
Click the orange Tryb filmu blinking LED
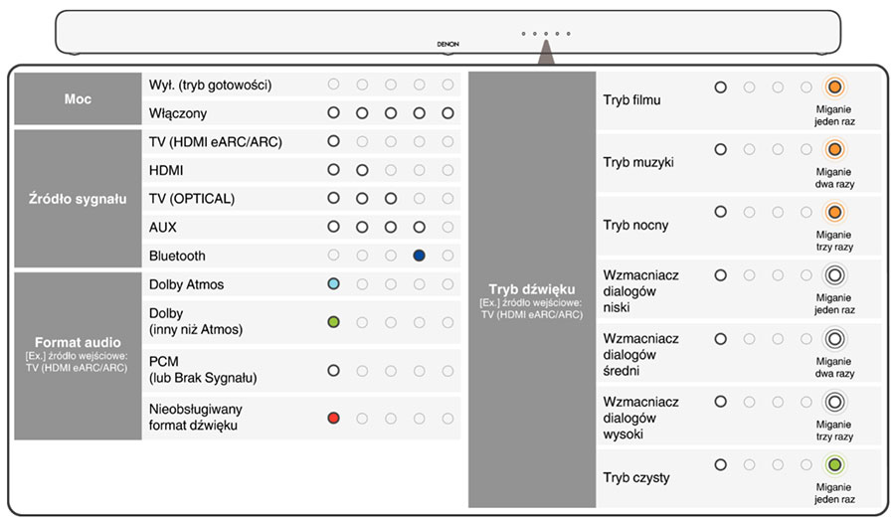pos(834,87)
